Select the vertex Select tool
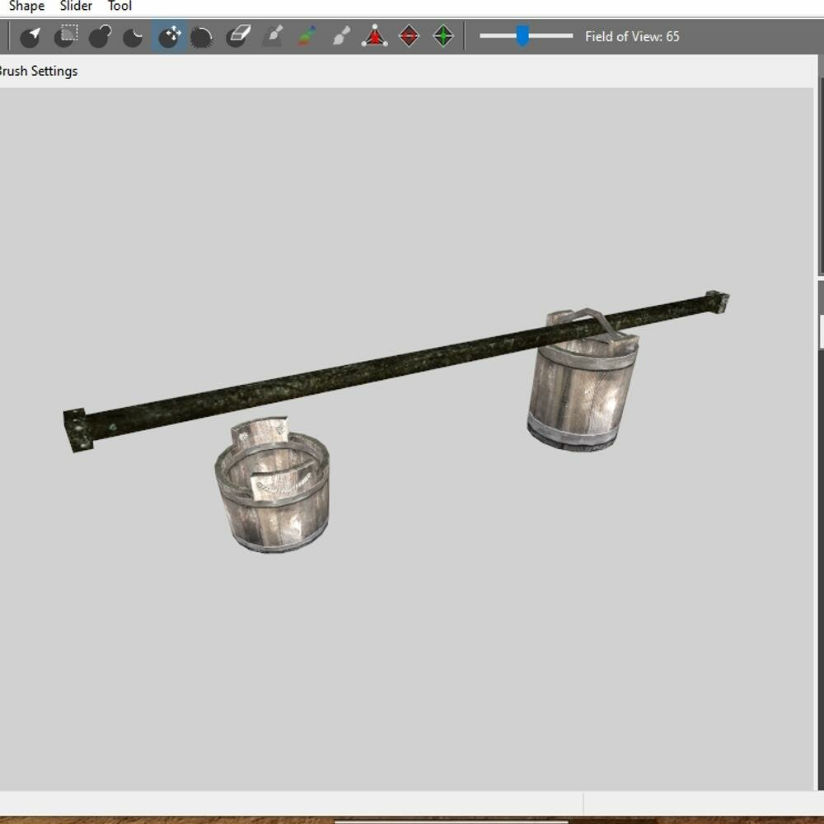 coord(30,36)
